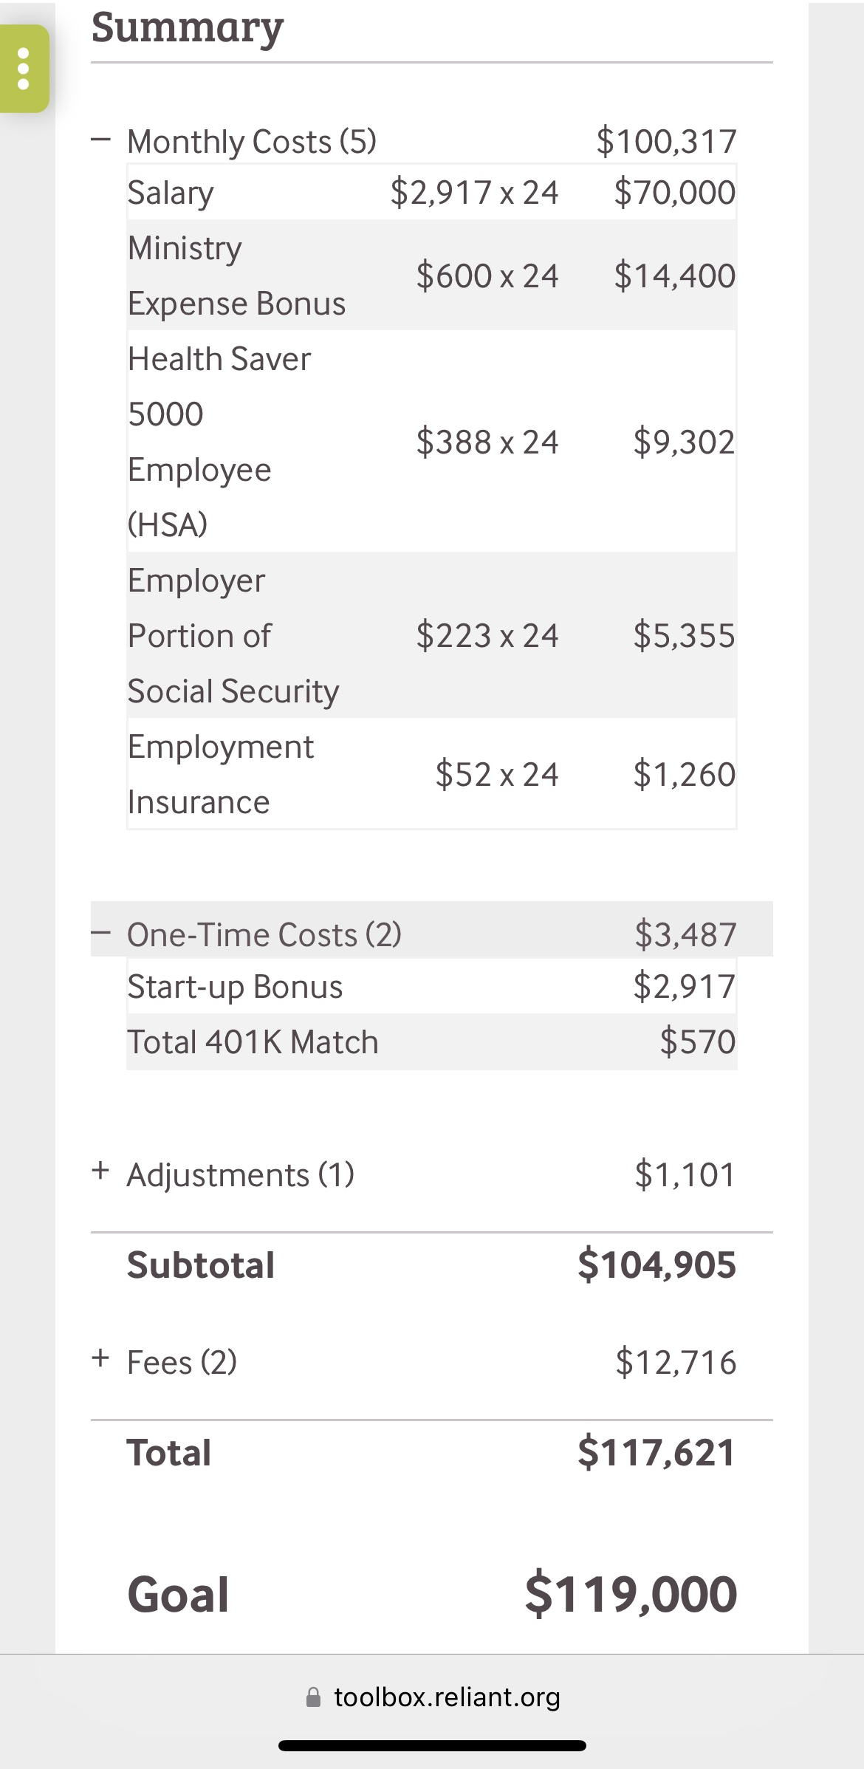Collapse the One-Time Costs section

101,933
